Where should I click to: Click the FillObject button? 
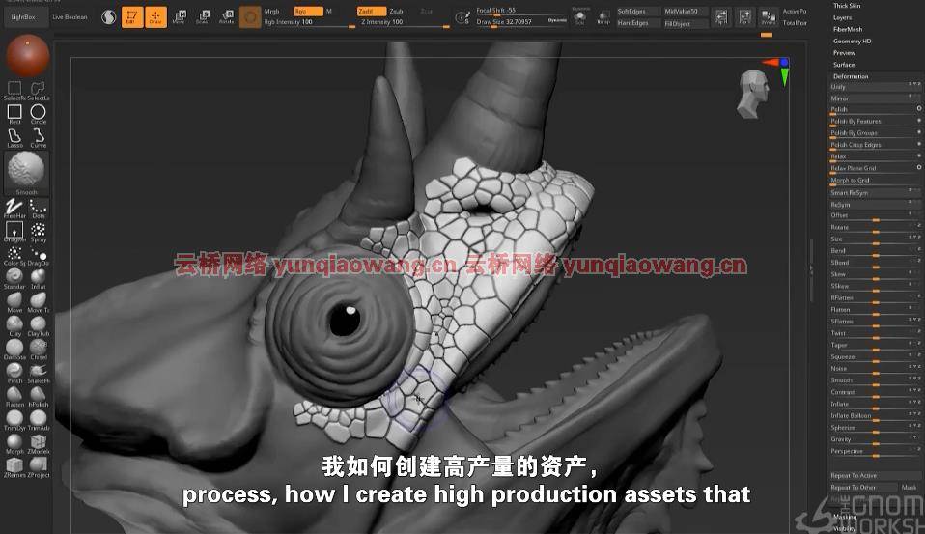click(x=686, y=23)
